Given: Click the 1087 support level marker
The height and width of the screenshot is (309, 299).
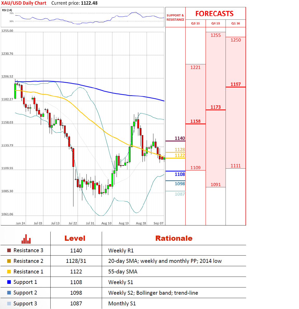Looking at the screenshot, I should 180,194.
